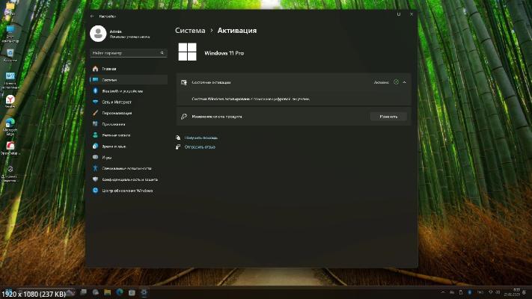
Task: Click the Изменить product key button
Action: click(388, 117)
